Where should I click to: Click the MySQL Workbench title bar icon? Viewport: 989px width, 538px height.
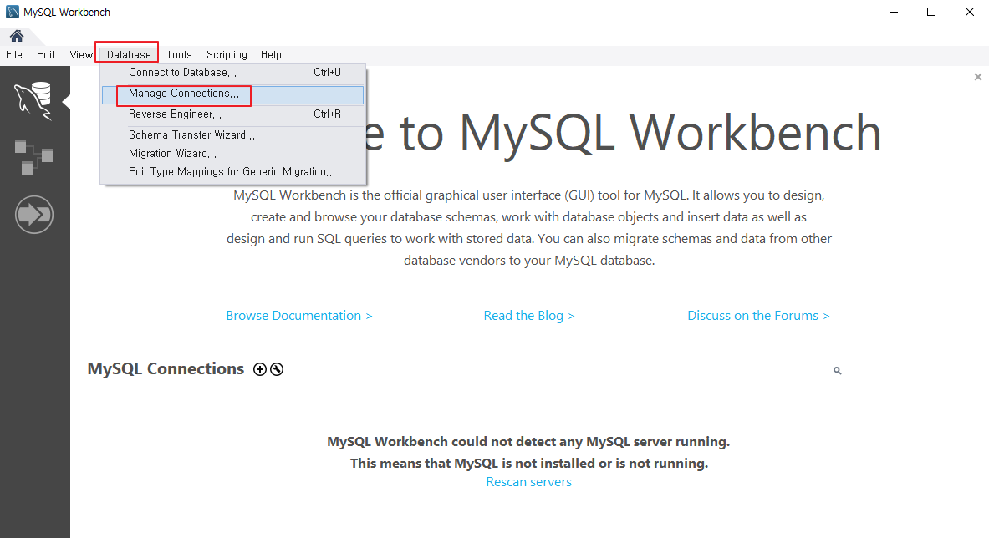[x=12, y=12]
